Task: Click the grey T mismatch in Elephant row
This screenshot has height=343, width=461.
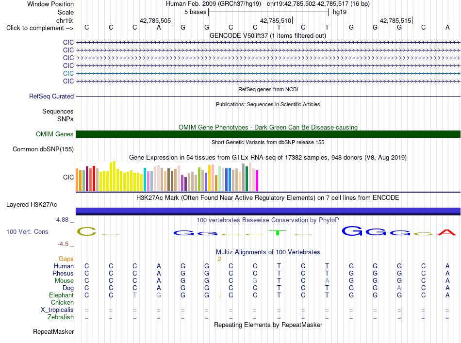Action: tap(134, 295)
